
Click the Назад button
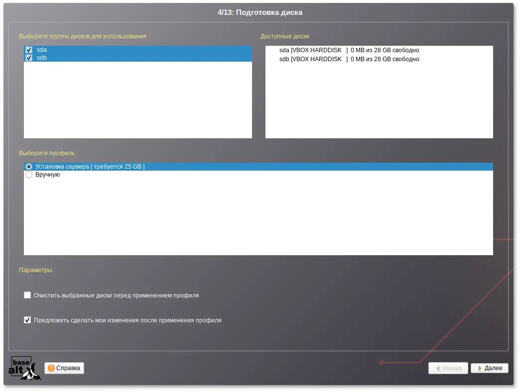point(448,368)
